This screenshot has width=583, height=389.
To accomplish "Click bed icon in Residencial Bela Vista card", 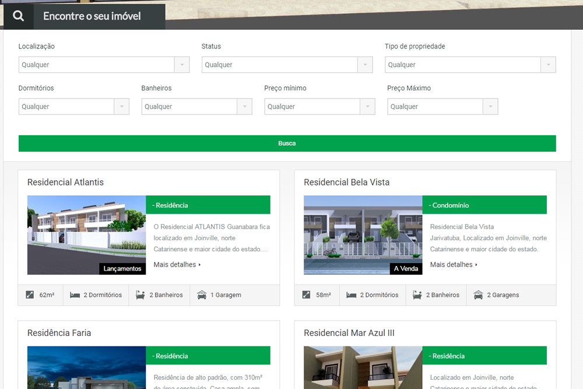I will tap(352, 295).
